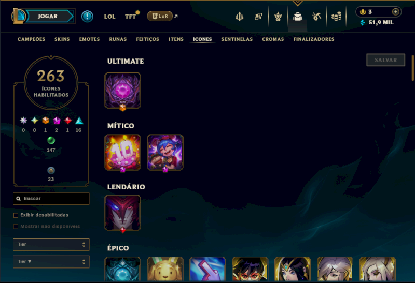
Task: Switch to the SKINS tab
Action: point(62,39)
